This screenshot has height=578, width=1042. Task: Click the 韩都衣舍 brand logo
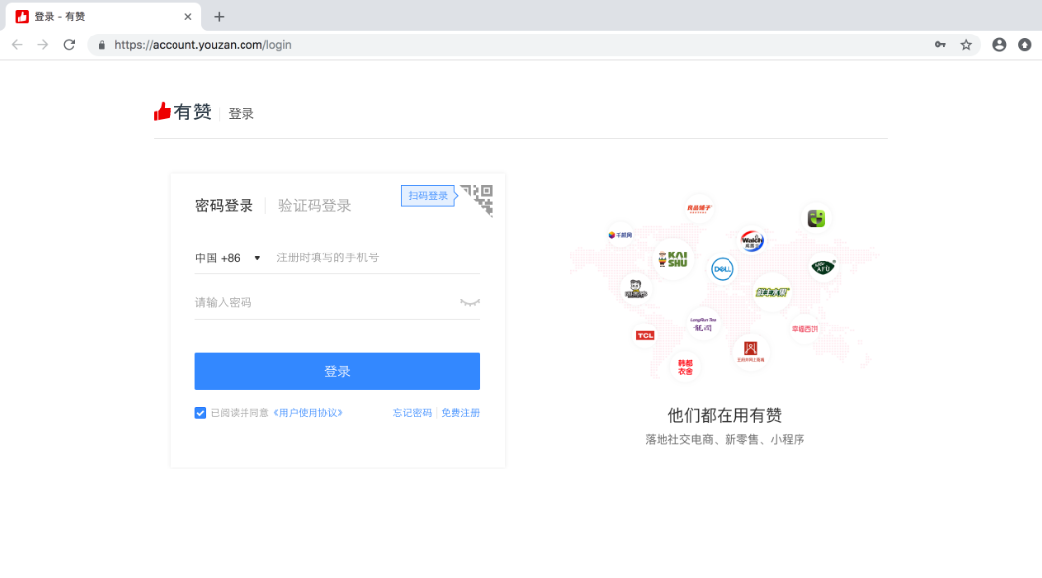pos(685,367)
